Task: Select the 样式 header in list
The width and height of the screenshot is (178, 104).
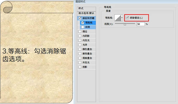Action: coord(86,9)
